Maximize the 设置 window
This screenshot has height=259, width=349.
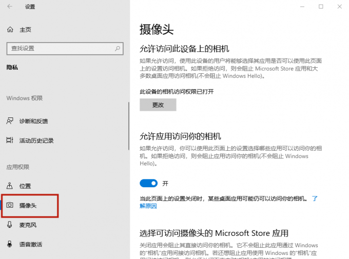tap(321, 7)
